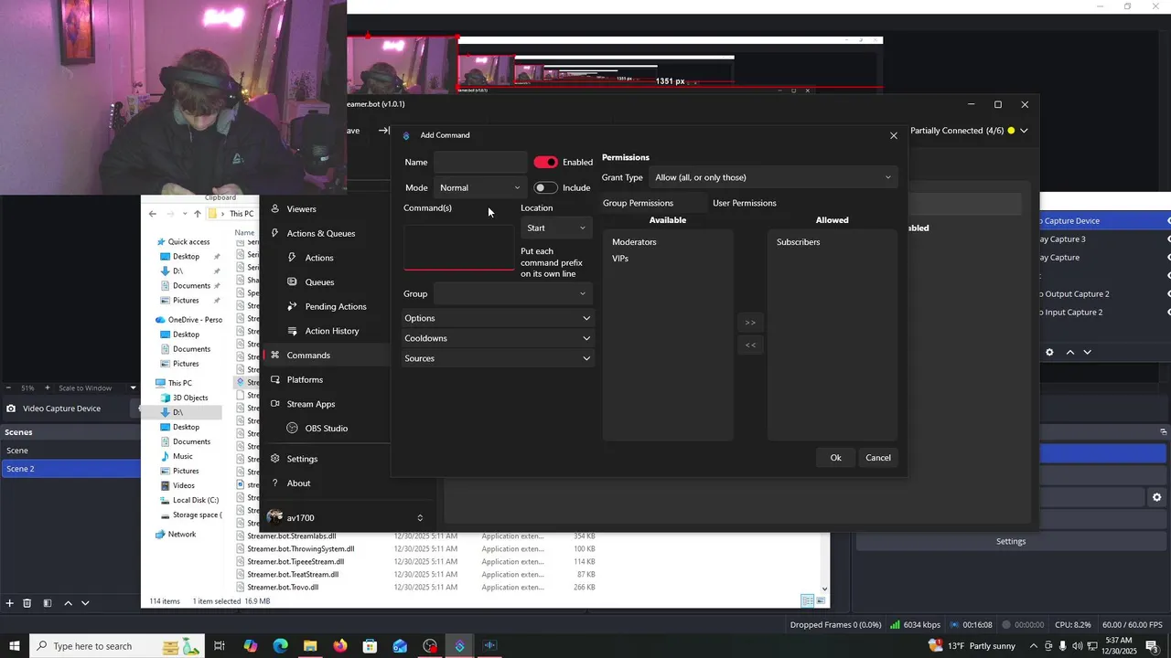Select VIPs in Available list
The width and height of the screenshot is (1171, 658).
pyautogui.click(x=620, y=259)
